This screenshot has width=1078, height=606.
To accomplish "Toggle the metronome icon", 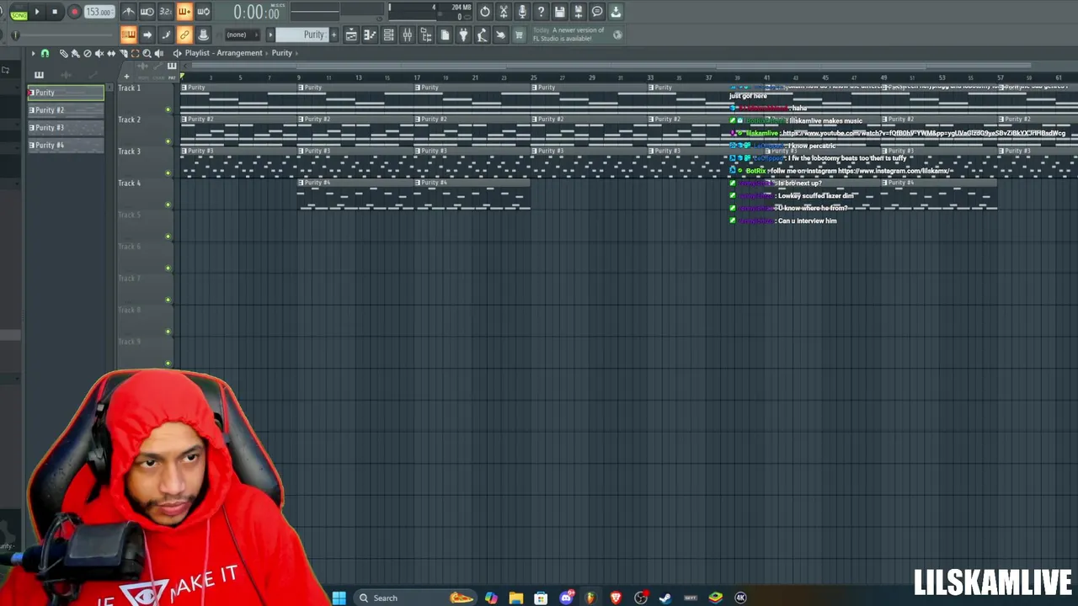I will 128,12.
